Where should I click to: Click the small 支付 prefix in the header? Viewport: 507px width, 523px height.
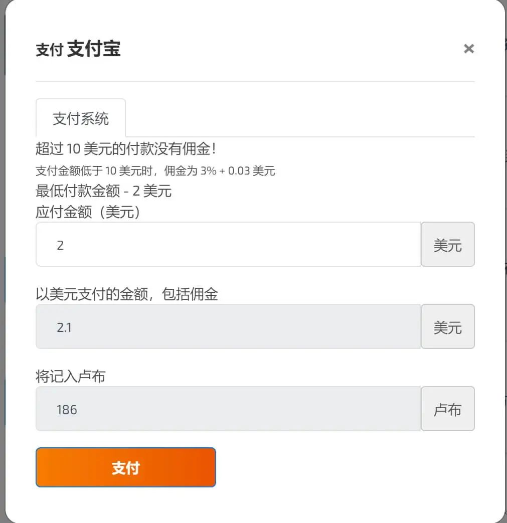coord(49,50)
